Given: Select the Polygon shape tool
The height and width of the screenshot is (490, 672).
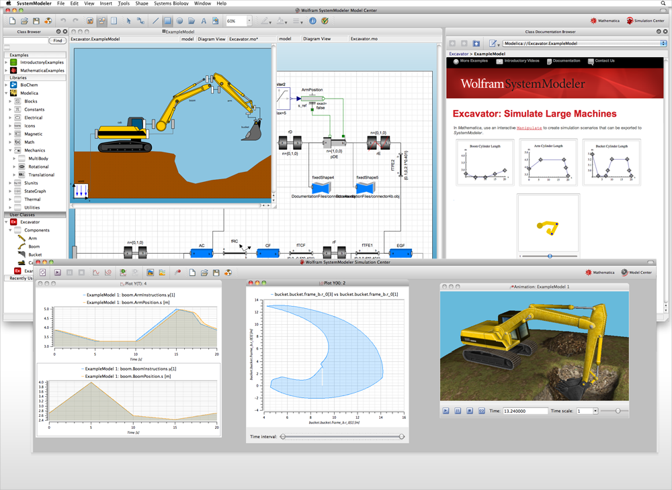Looking at the screenshot, I should (x=192, y=21).
